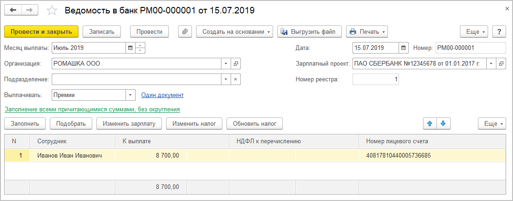
Task: Add document to favorites with star icon
Action: coord(53,10)
